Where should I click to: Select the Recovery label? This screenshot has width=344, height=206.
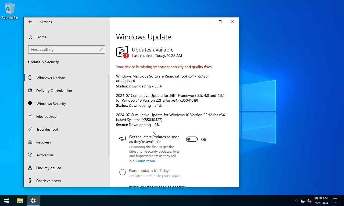tap(44, 142)
